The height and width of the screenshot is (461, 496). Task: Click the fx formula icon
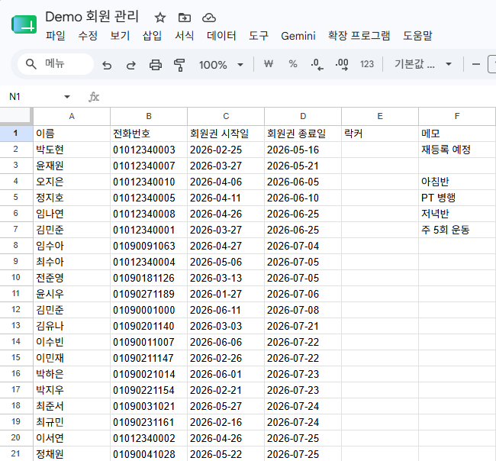(x=94, y=96)
